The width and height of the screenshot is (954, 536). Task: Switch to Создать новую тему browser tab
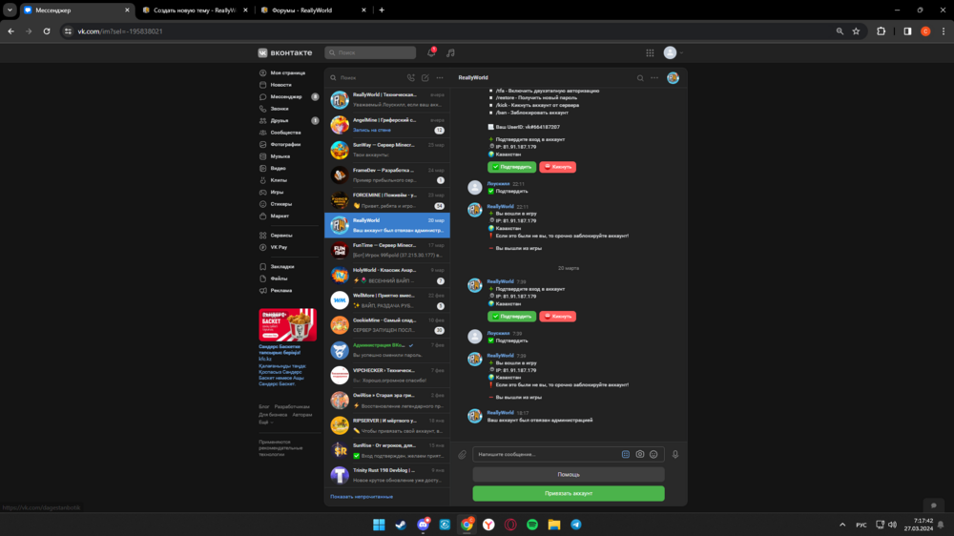[195, 10]
